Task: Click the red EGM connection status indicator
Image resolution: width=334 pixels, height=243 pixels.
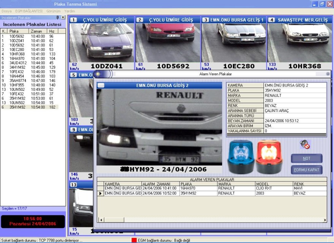Action: click(x=134, y=240)
